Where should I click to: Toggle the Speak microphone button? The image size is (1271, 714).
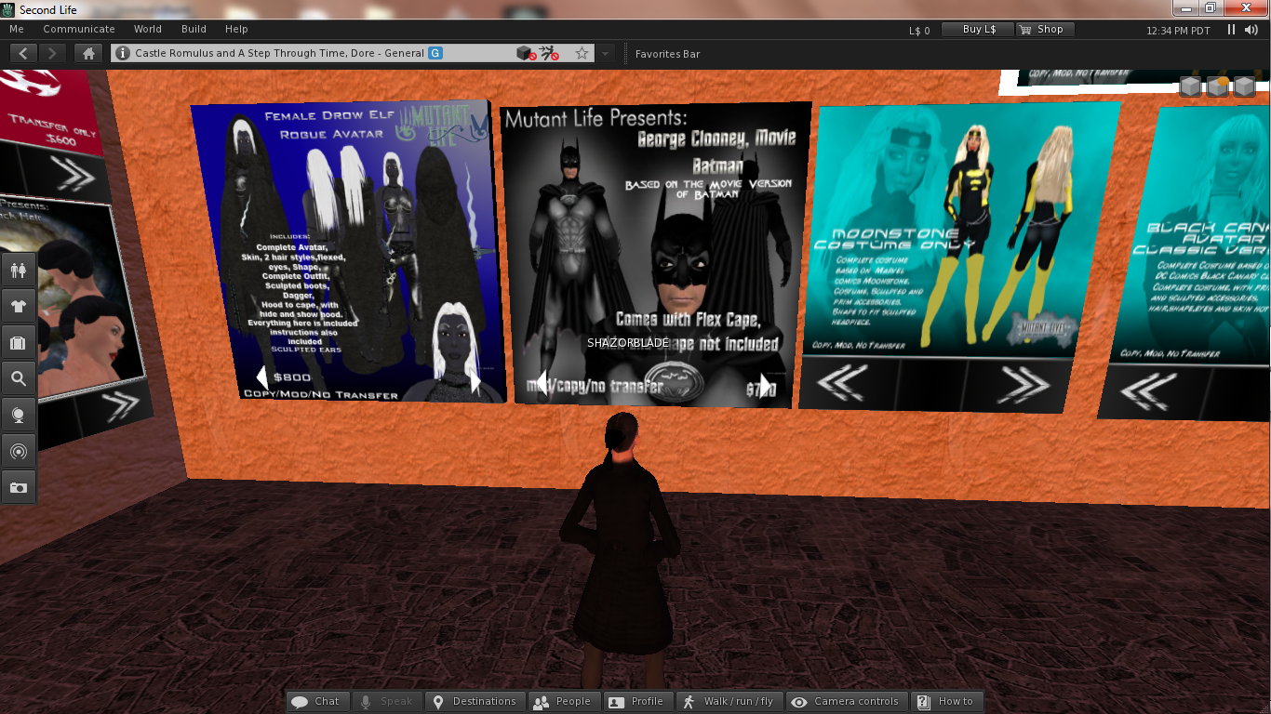coord(386,701)
